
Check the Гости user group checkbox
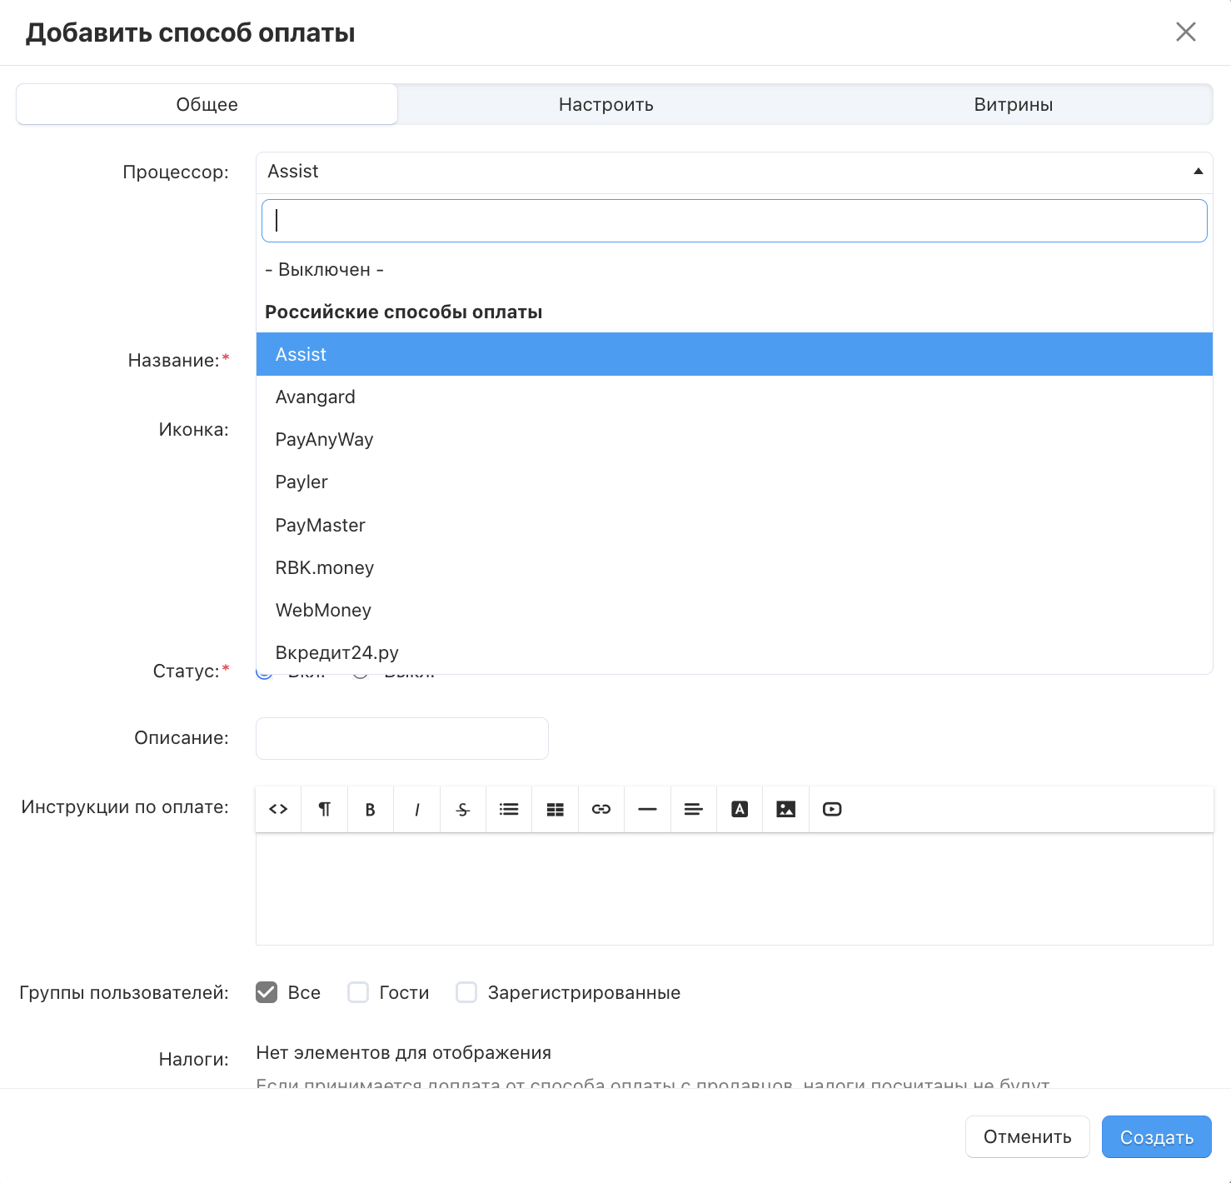358,992
